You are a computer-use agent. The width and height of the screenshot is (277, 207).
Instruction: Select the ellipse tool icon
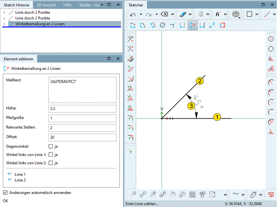(253, 194)
